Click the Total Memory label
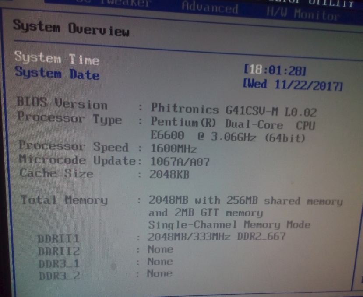 point(64,200)
